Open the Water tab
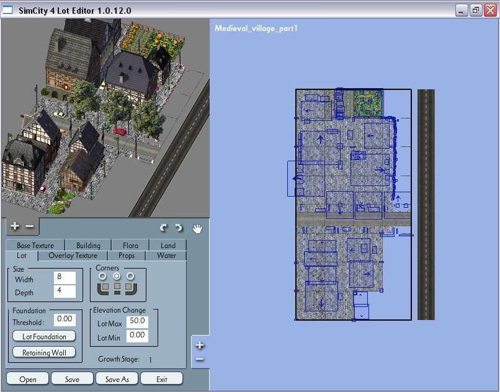Image resolution: width=500 pixels, height=392 pixels. pos(166,256)
